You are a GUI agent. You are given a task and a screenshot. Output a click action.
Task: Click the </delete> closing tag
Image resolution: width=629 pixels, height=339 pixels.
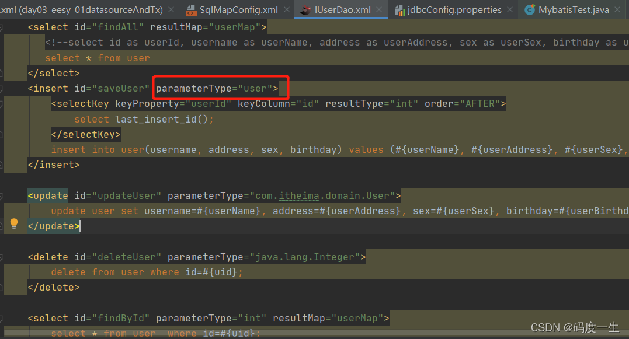pos(54,288)
